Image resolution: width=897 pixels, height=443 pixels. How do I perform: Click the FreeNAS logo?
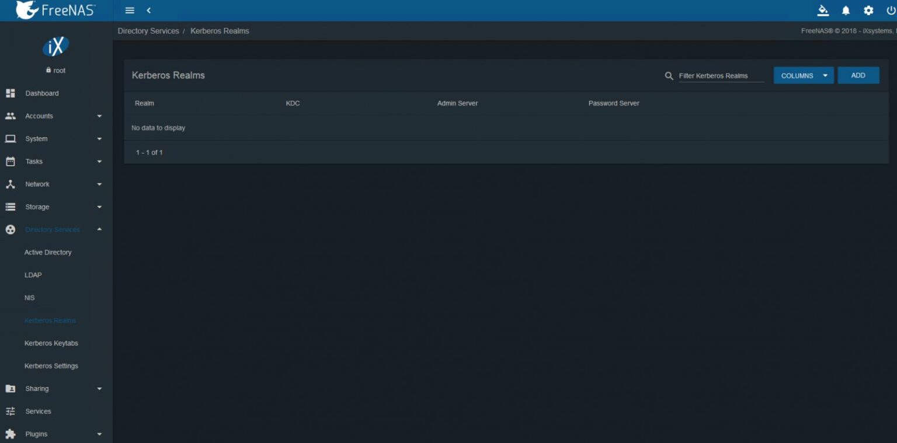click(55, 10)
